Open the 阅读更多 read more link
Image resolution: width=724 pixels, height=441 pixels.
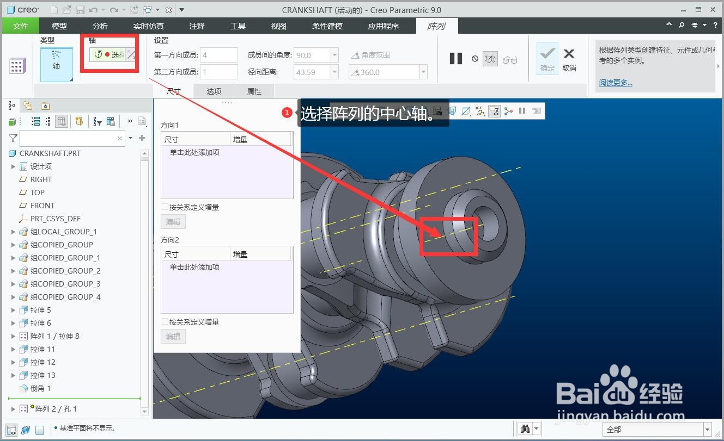[x=616, y=83]
